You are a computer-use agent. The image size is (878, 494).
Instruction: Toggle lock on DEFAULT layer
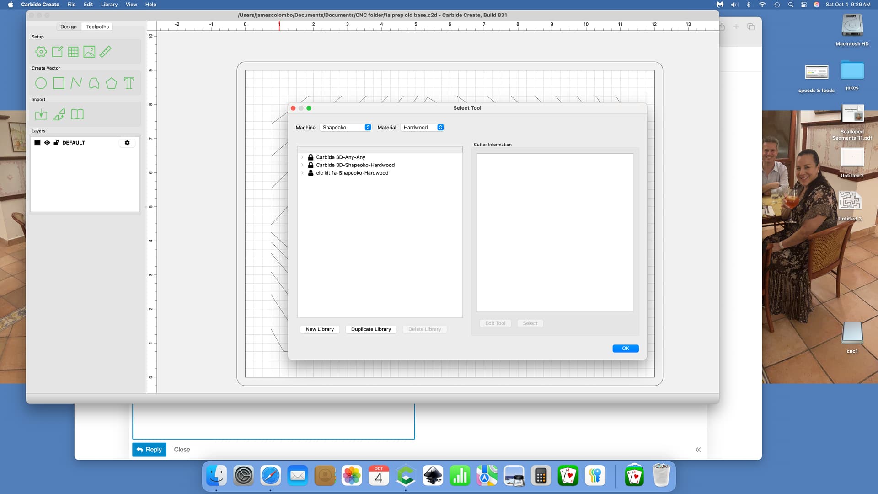click(x=56, y=143)
